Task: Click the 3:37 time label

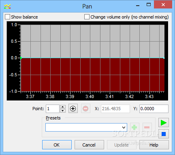Action: click(x=30, y=96)
